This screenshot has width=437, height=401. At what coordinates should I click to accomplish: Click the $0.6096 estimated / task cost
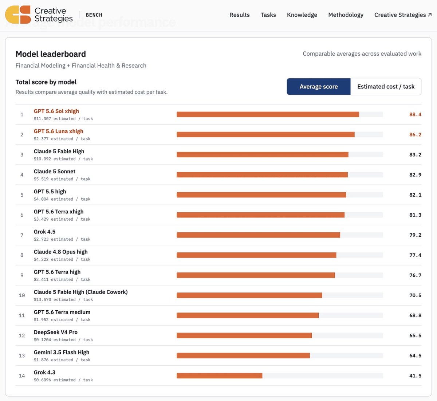tap(63, 380)
